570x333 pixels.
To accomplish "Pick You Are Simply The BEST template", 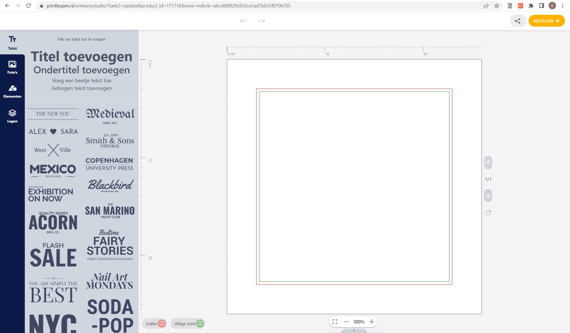I will coord(53,290).
